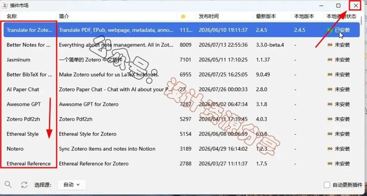Click star count 5154
The width and height of the screenshot is (367, 196).
click(x=185, y=134)
